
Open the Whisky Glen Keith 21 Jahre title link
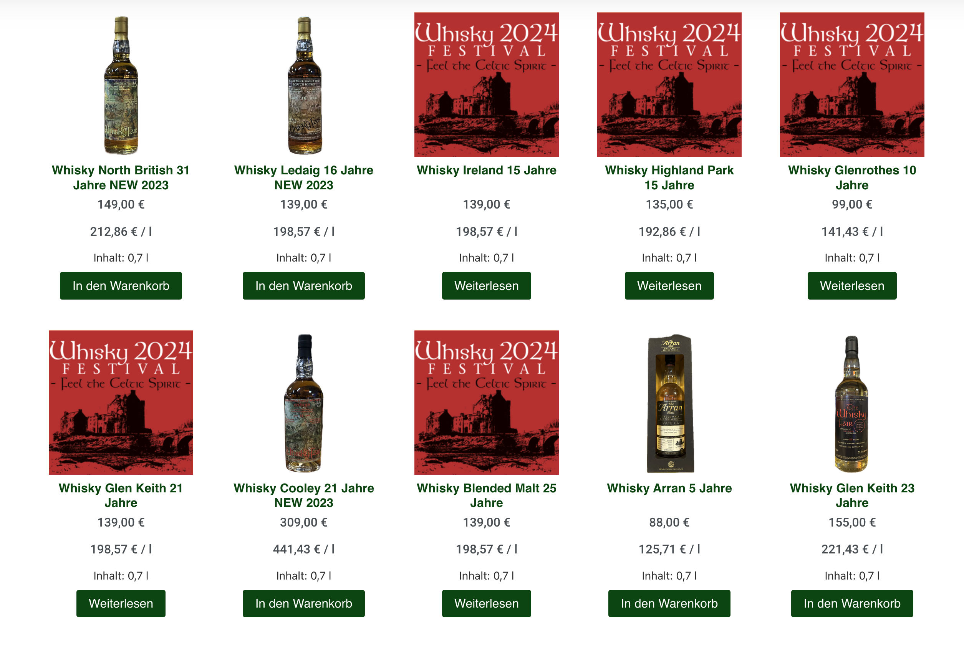(121, 495)
